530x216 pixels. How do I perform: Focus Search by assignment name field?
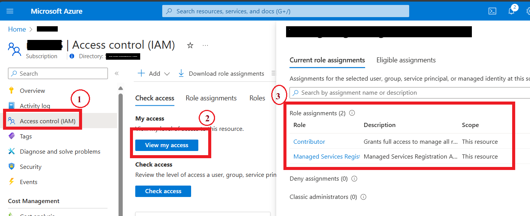pos(410,92)
